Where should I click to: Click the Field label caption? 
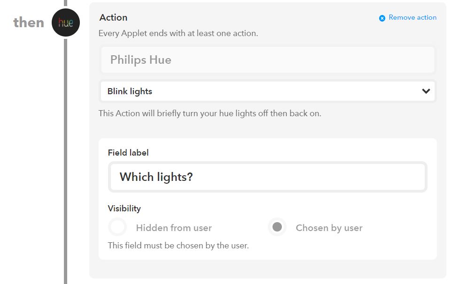point(128,153)
